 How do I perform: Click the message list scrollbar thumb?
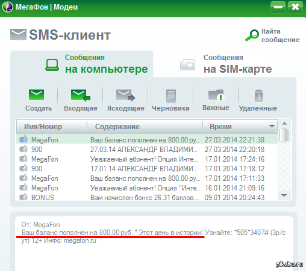click(x=284, y=135)
